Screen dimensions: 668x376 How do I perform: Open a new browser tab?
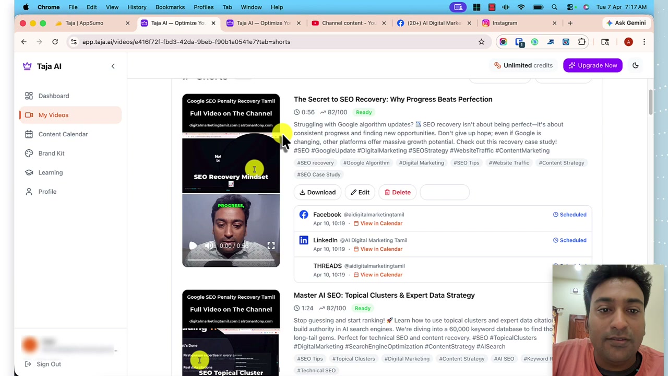tap(570, 23)
